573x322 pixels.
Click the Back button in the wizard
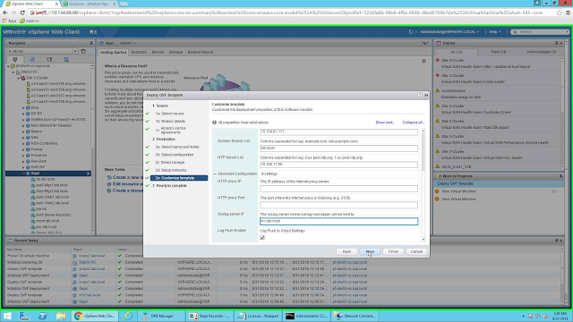point(346,251)
